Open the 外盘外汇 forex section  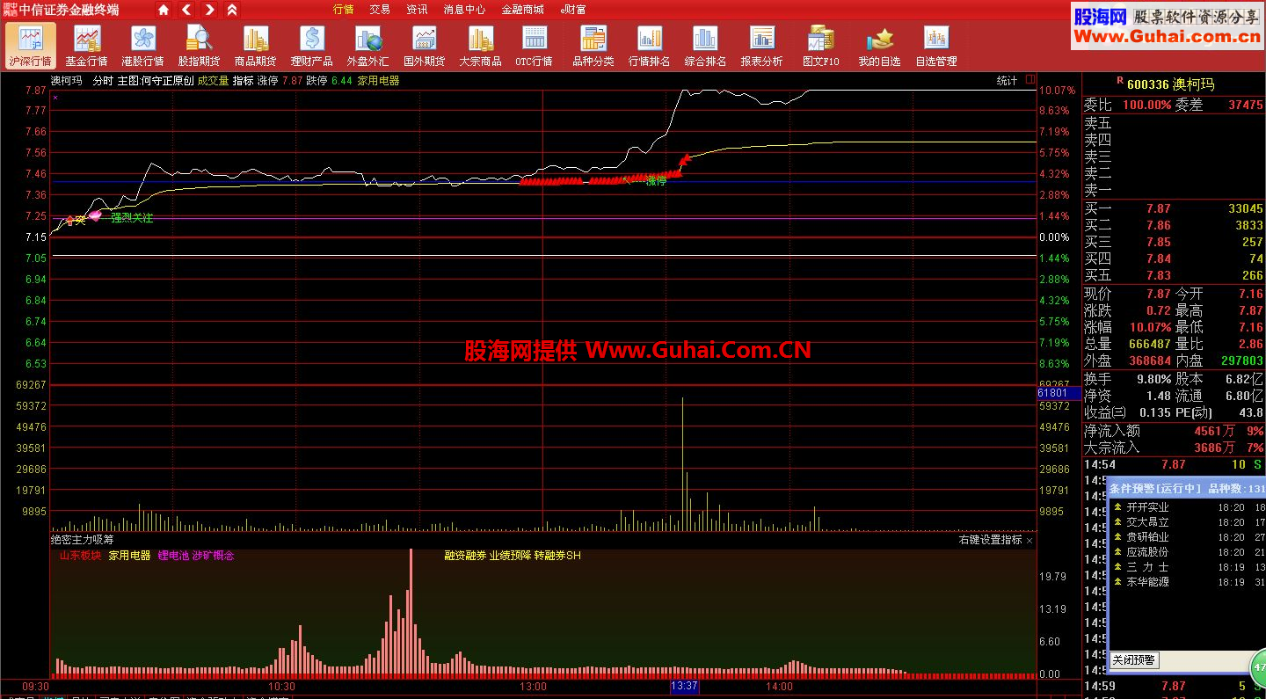click(x=367, y=46)
